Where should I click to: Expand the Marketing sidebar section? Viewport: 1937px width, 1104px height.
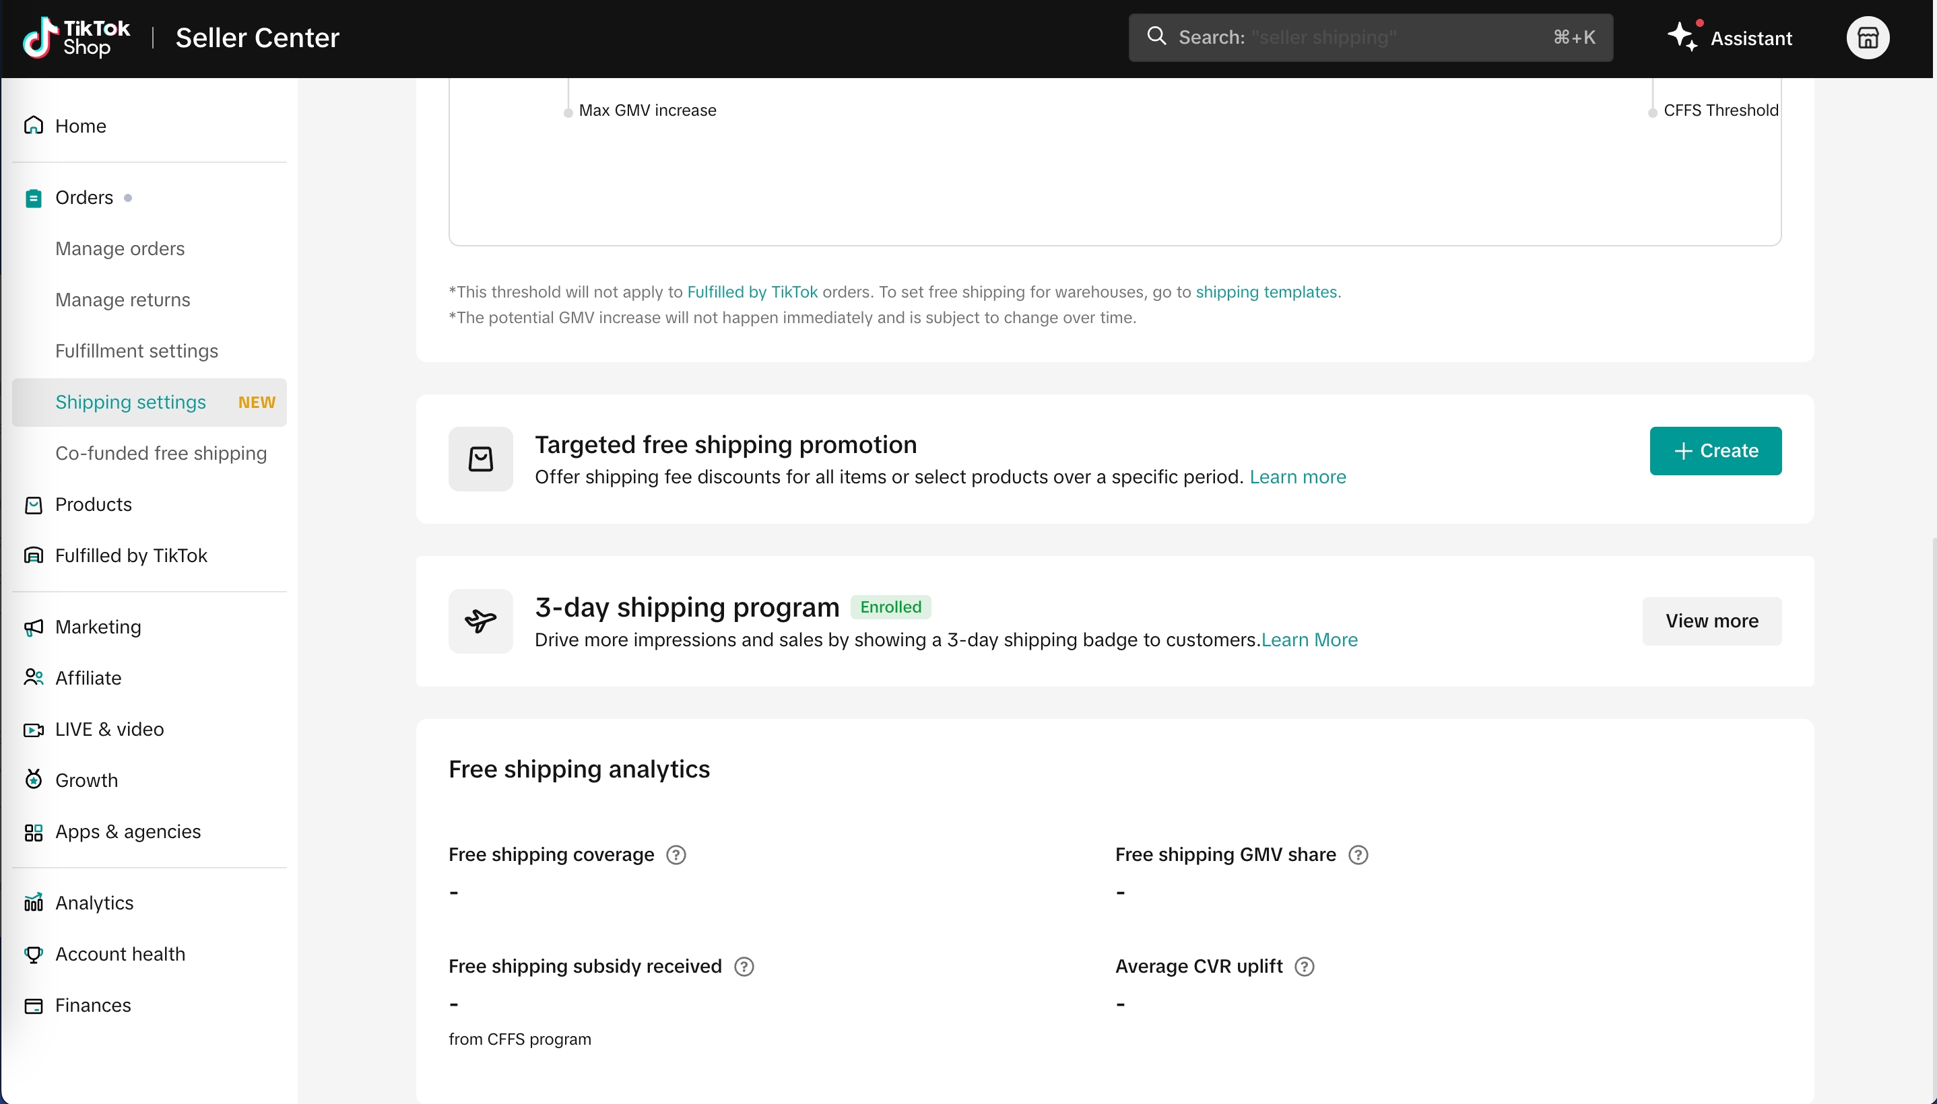(98, 627)
